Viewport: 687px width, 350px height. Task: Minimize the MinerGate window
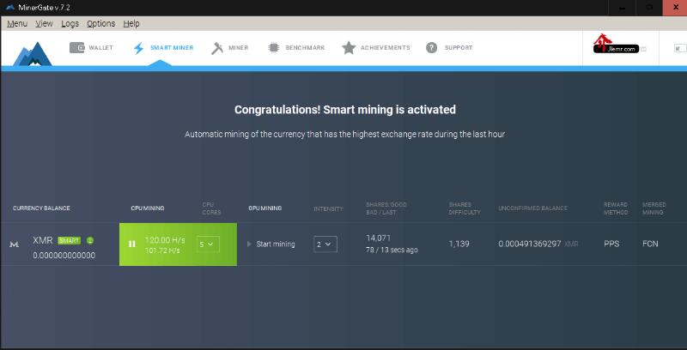[622, 8]
